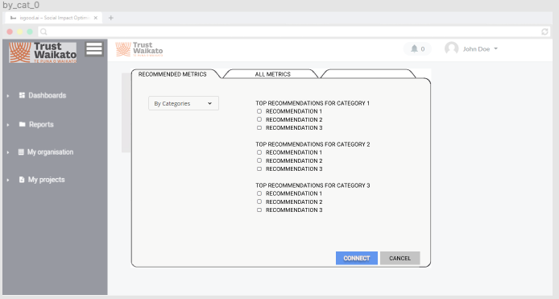
Task: Open a new browser tab with the plus icon
Action: (111, 18)
